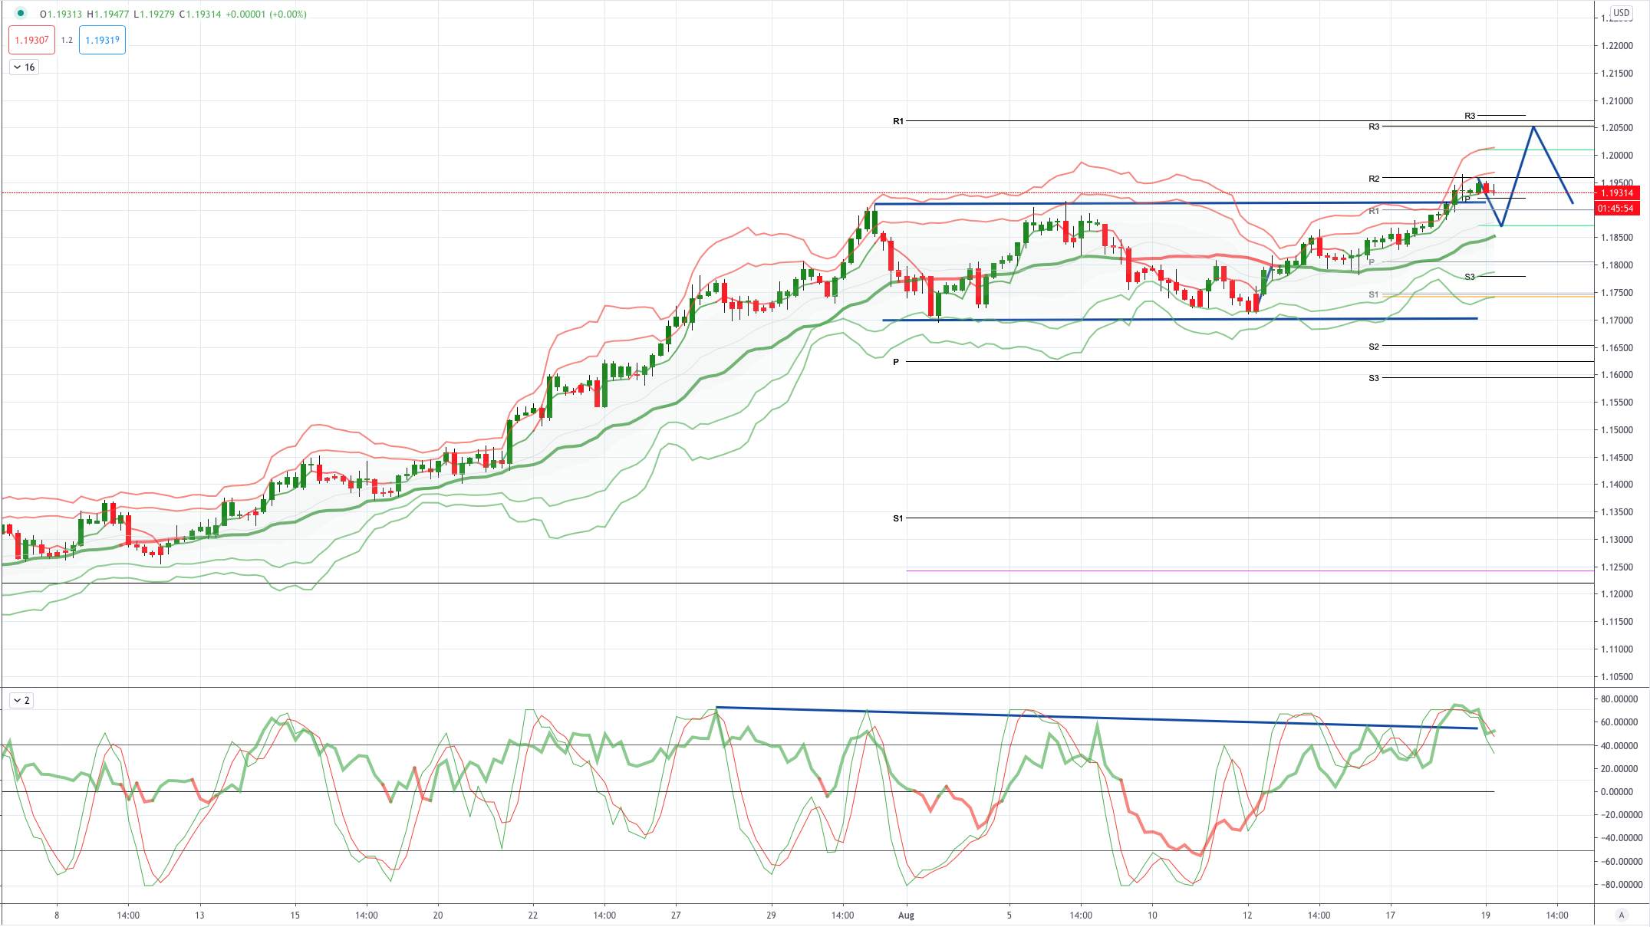Click the 80.00000 oscillator scale label

click(x=1619, y=699)
